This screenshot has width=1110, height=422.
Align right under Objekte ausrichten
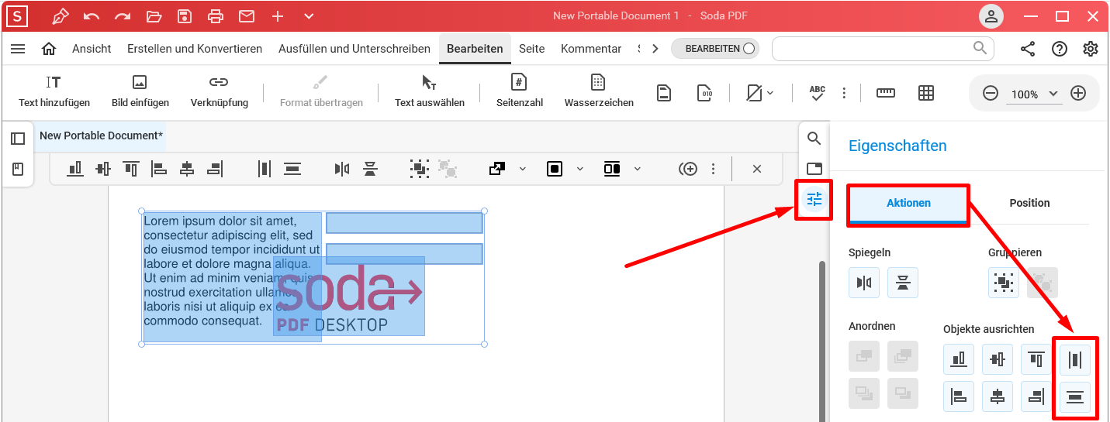pyautogui.click(x=1036, y=397)
